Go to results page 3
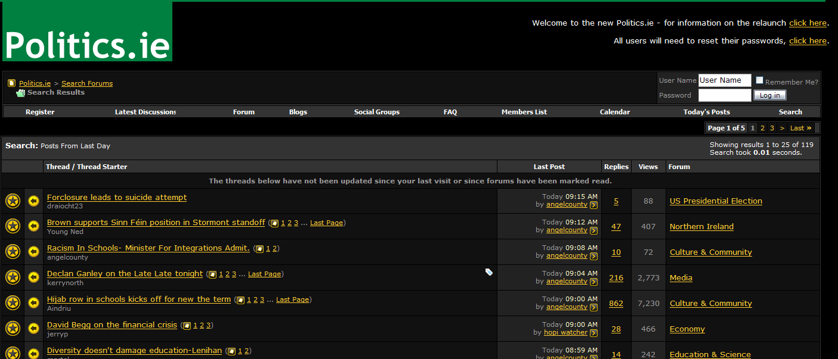 [772, 128]
